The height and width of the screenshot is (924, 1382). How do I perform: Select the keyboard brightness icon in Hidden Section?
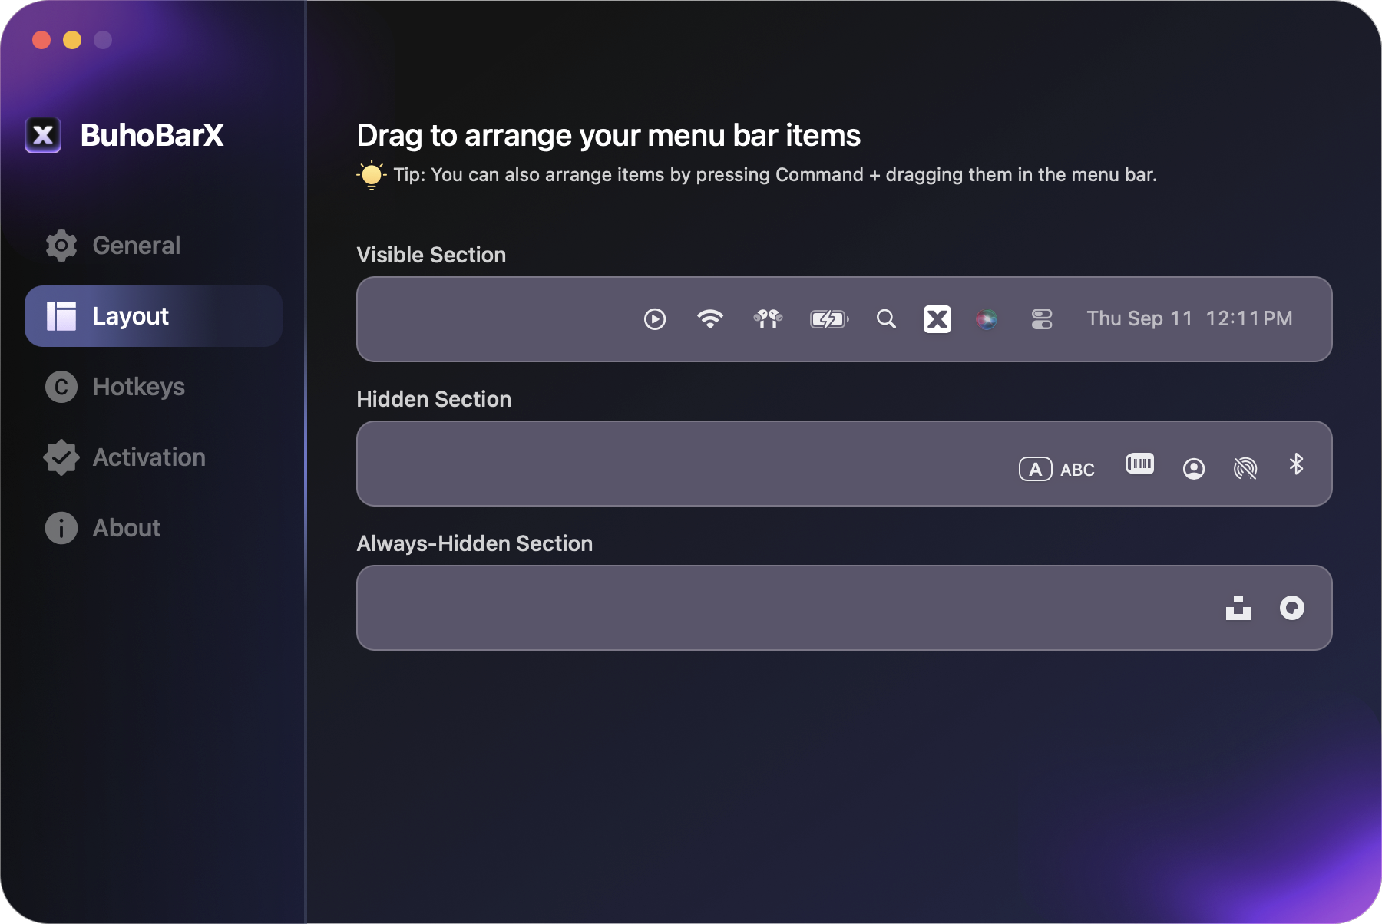[1140, 464]
